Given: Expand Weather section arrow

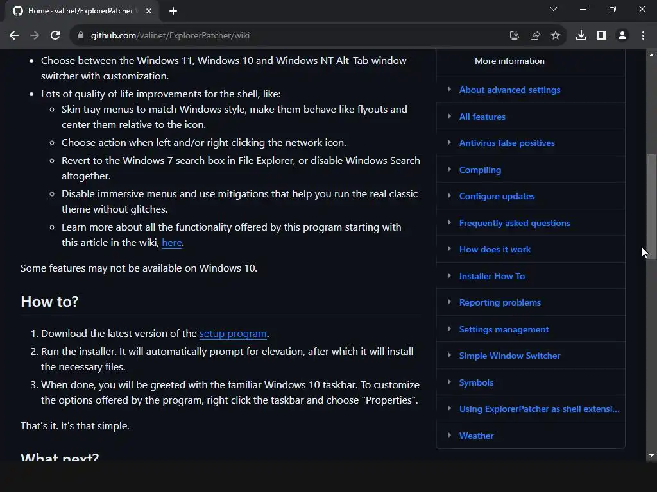Looking at the screenshot, I should 450,435.
